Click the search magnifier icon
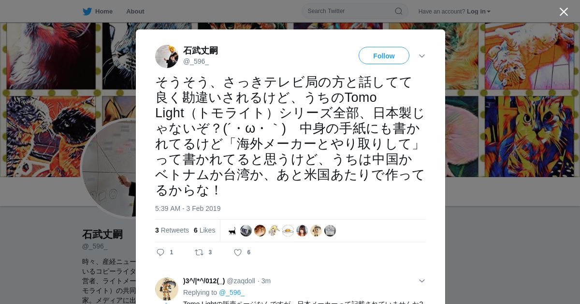Viewport: 580px width, 304px height. click(399, 11)
